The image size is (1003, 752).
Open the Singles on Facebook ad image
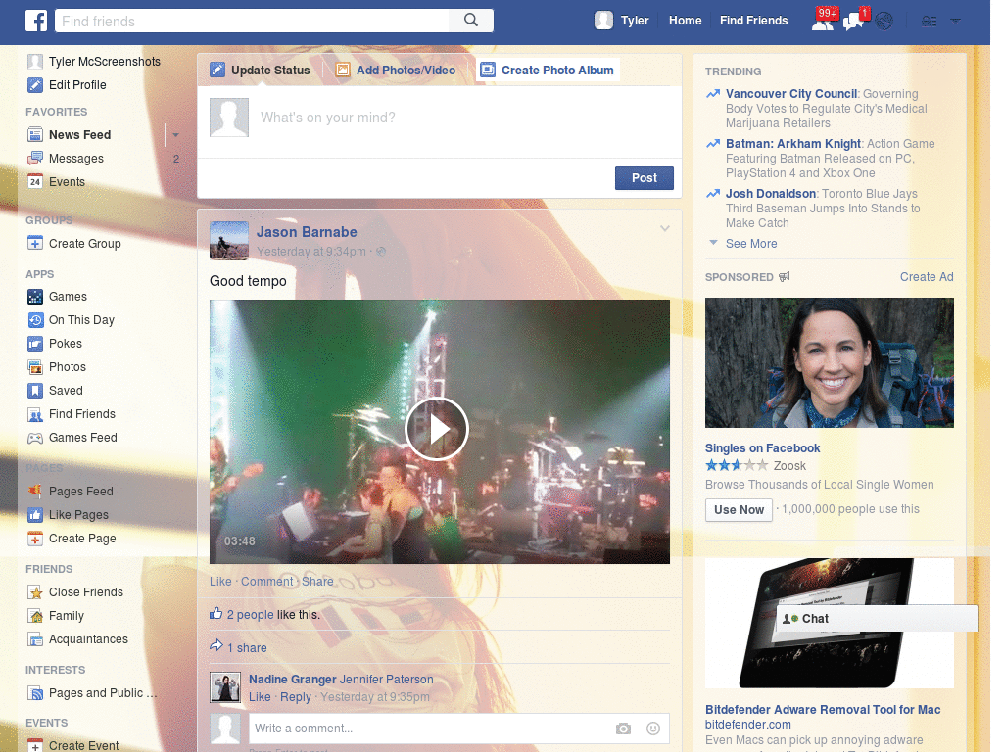(829, 362)
